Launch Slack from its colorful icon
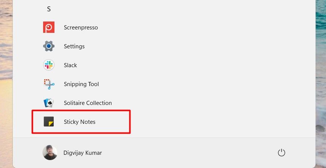 tap(49, 65)
